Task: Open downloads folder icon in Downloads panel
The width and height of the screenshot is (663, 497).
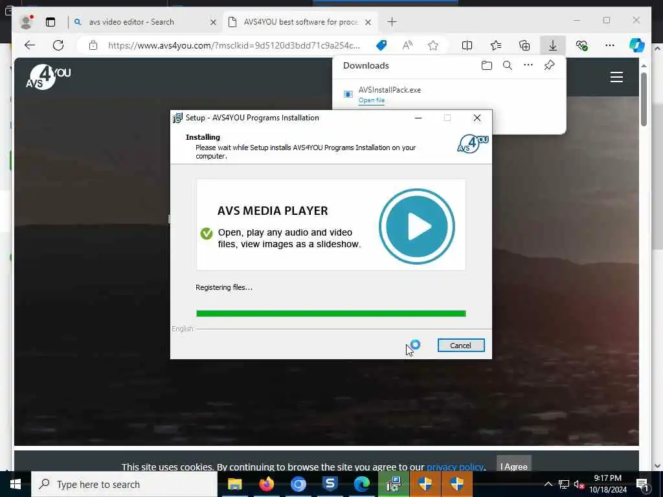Action: (x=487, y=65)
